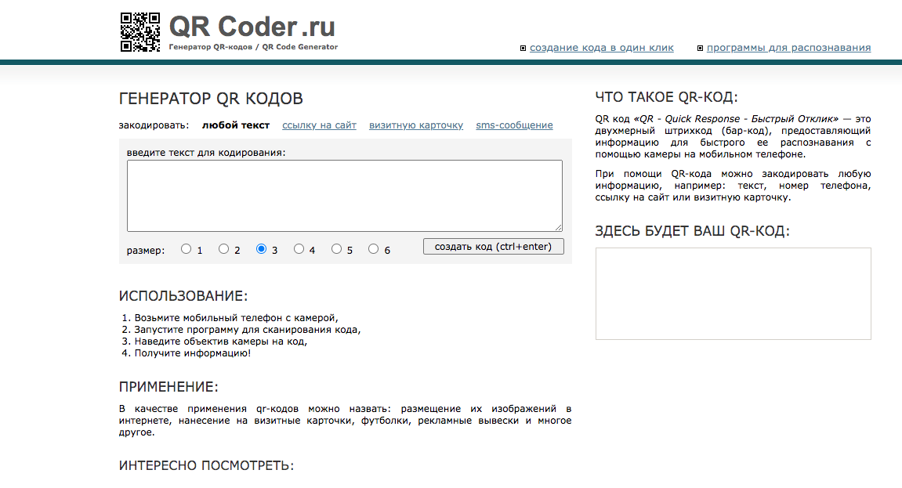
Task: Click «создать код (ctrl+enter)» button
Action: (x=494, y=247)
